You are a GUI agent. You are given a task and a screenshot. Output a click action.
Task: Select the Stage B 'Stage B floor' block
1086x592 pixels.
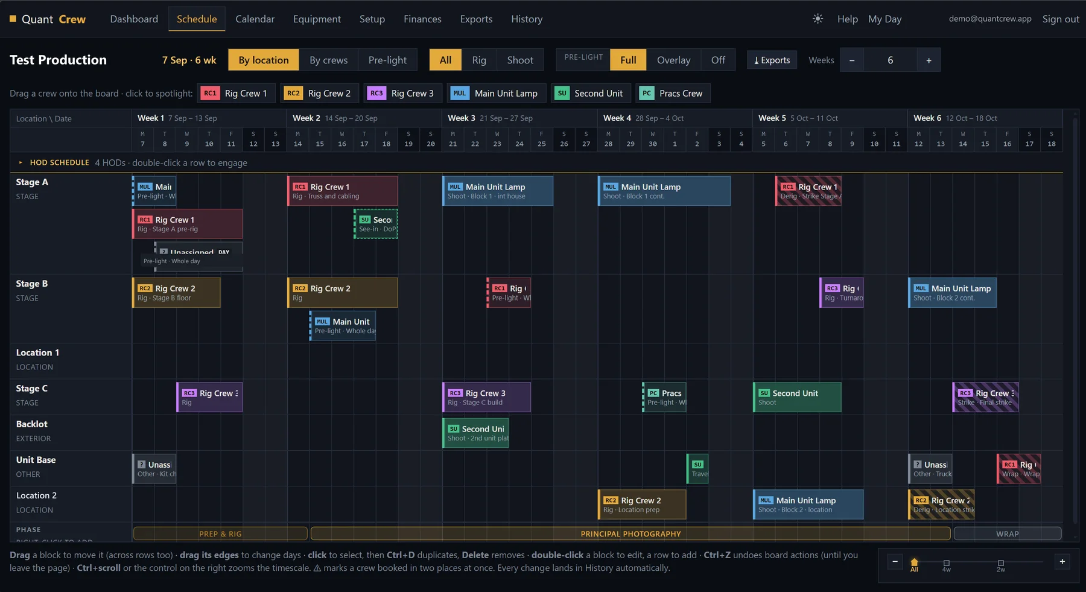tap(176, 293)
